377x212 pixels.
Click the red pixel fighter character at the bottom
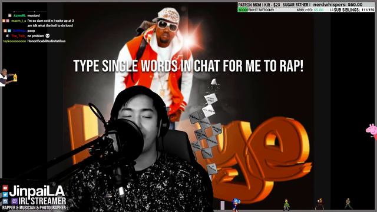(320, 204)
